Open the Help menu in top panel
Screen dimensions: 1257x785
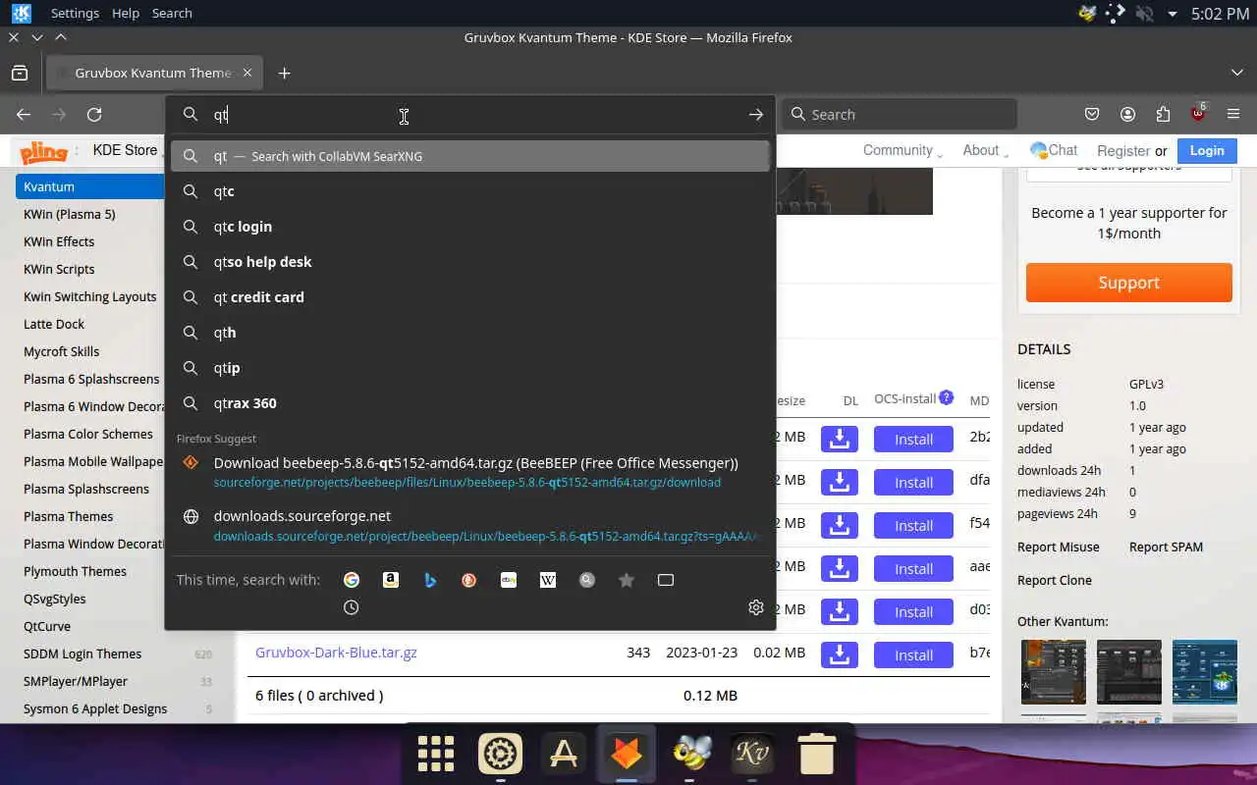(x=126, y=13)
